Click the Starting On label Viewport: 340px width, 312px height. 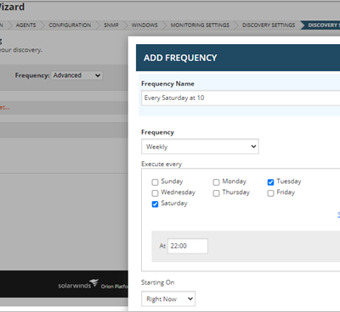(x=158, y=282)
